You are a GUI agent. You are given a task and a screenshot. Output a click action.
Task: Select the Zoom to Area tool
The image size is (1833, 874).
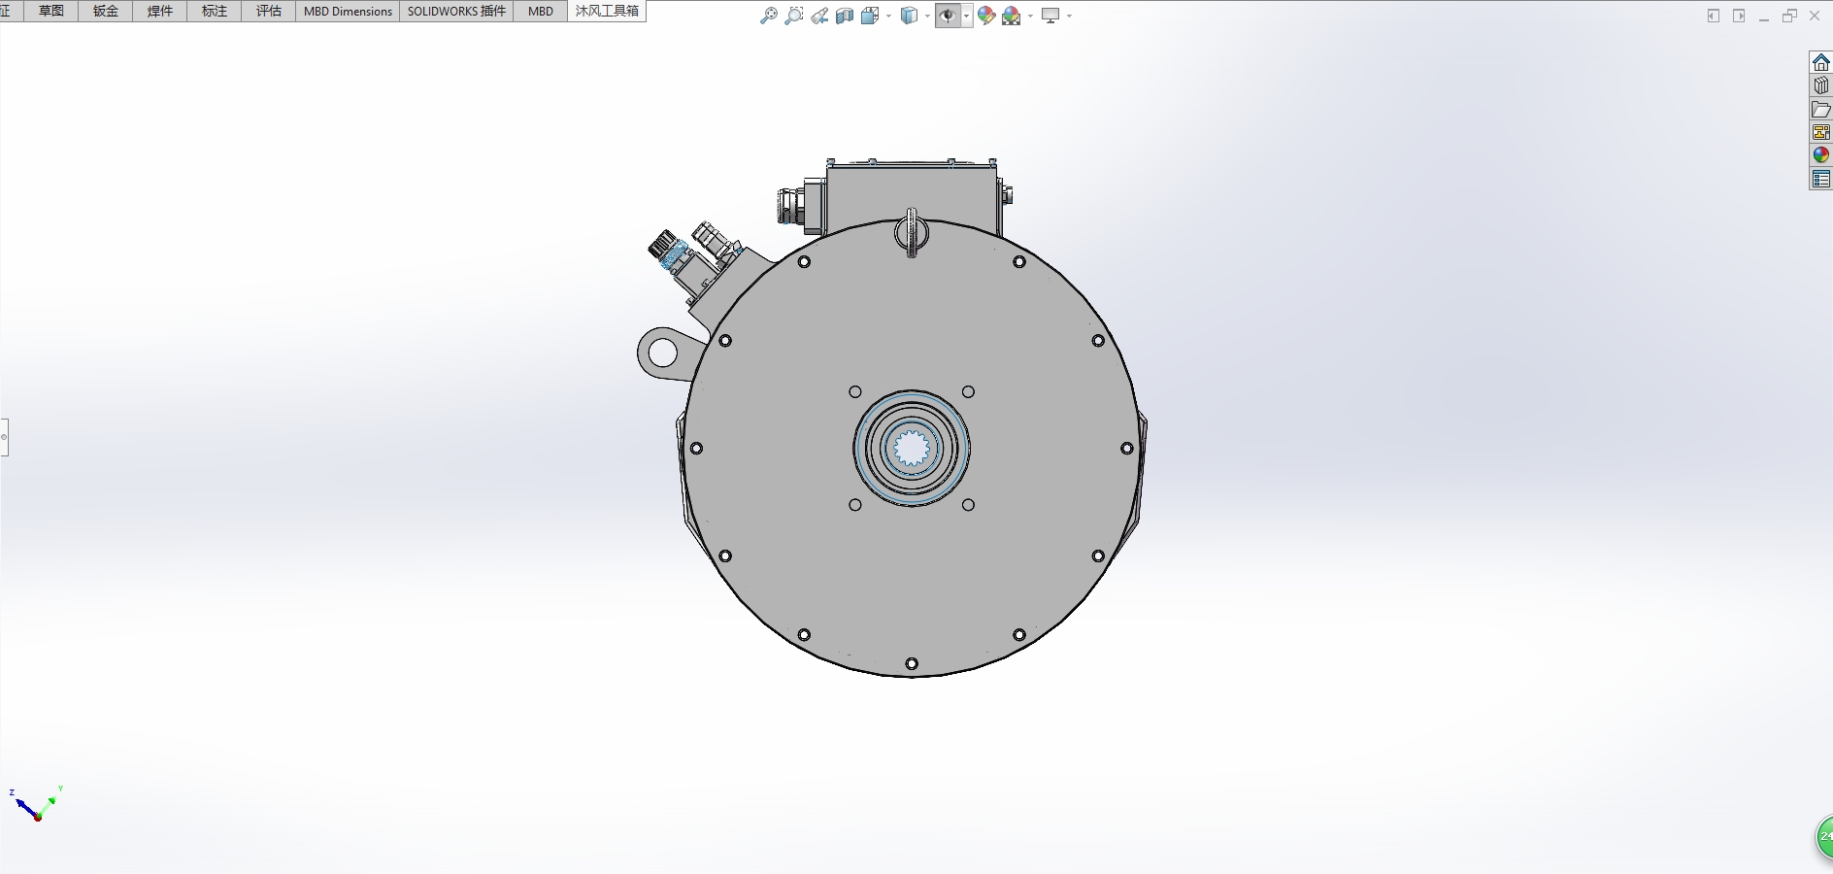[794, 16]
